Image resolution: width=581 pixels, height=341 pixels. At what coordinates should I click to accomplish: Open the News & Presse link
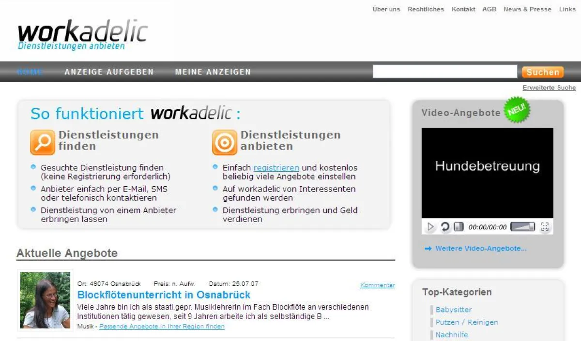tap(527, 9)
